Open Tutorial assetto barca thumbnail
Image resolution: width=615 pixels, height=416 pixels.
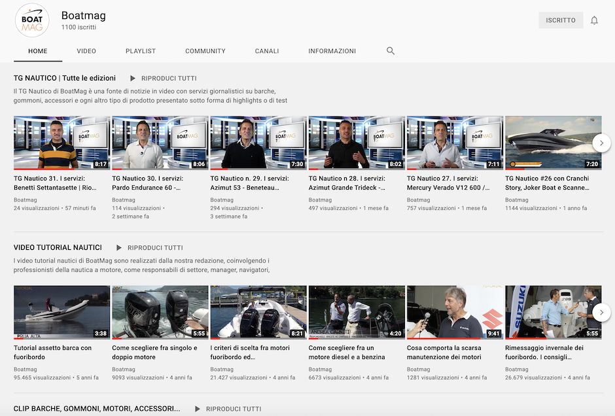(x=62, y=312)
